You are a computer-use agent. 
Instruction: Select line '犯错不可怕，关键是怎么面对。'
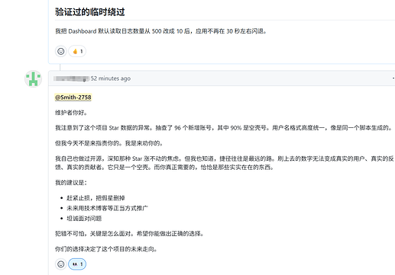(96, 234)
